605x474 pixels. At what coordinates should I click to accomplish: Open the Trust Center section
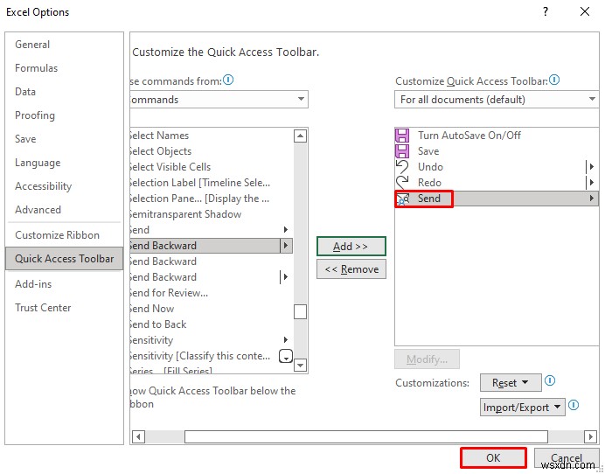[43, 308]
